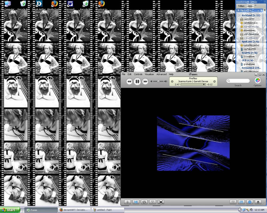Select contact candidosuave in Trillian
This screenshot has height=213, width=267.
(250, 23)
